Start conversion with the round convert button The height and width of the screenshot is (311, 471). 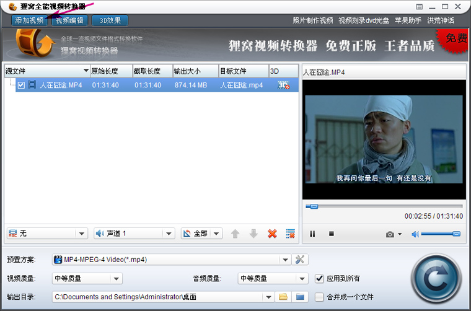[436, 279]
